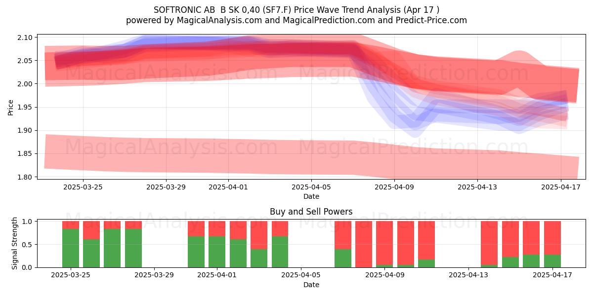Click the 2025-04-09 tick on the Buy and Sell Powers chart
Screen dimensions: 593x296
coord(384,275)
